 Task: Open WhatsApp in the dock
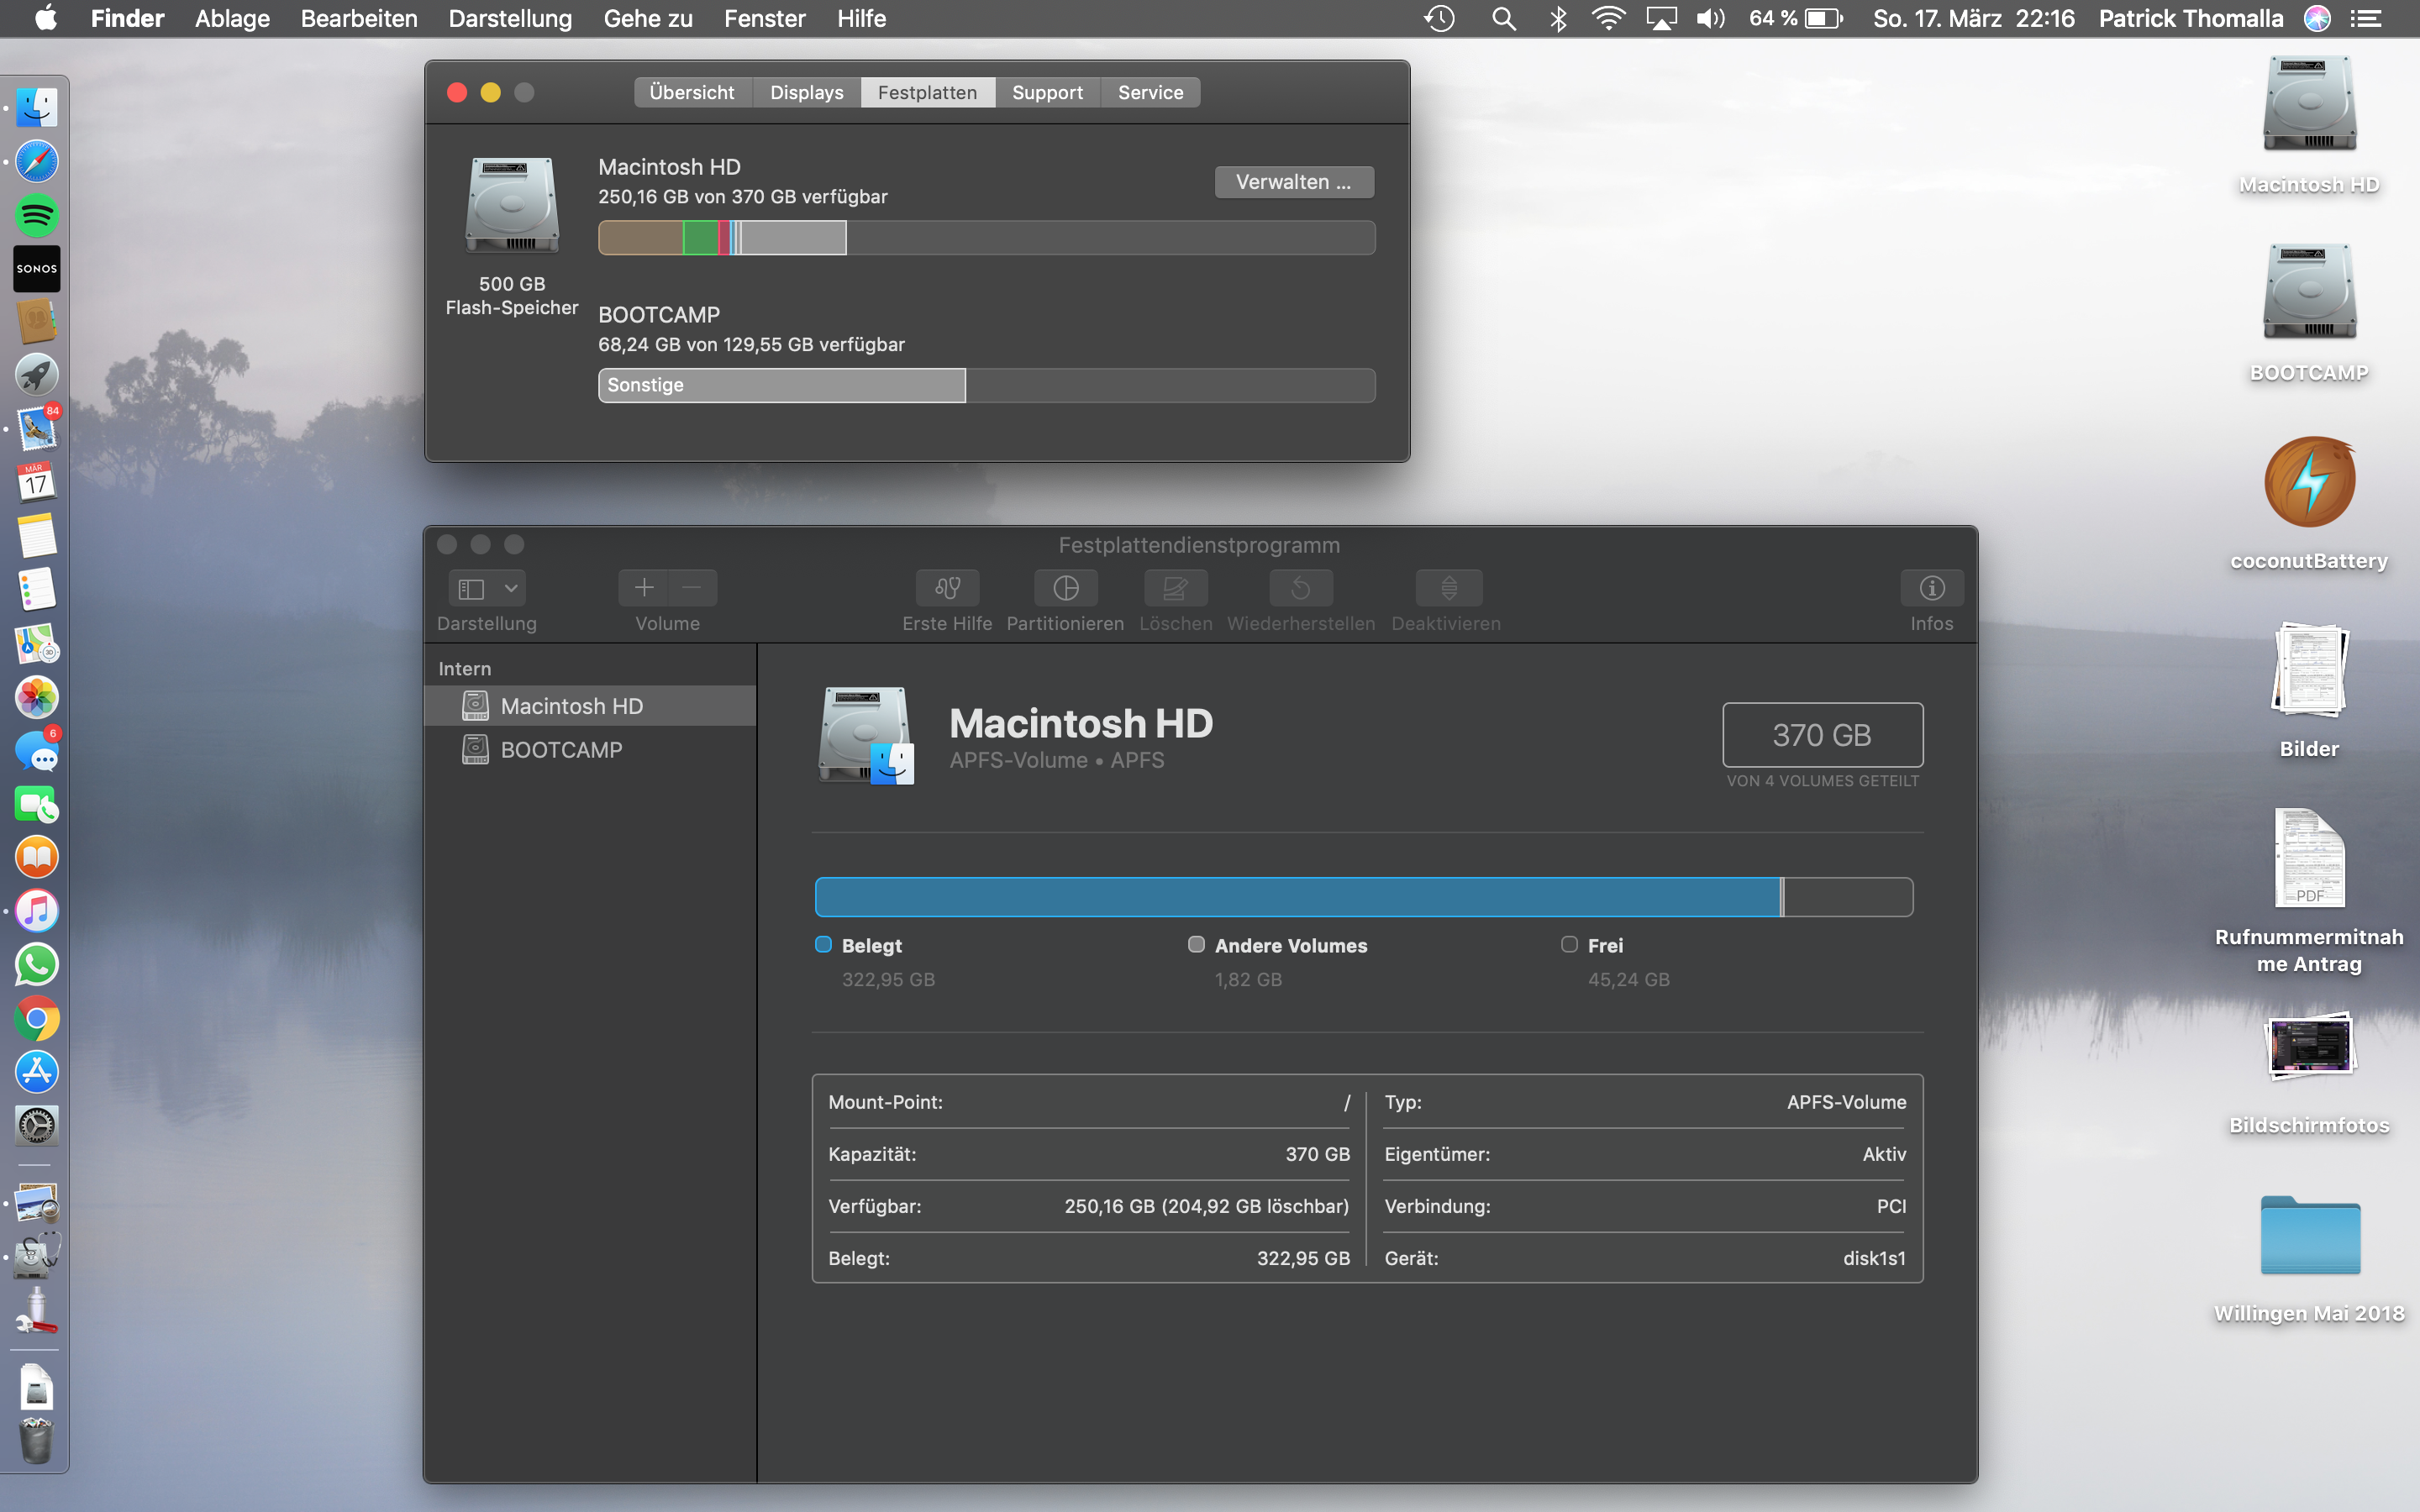37,965
